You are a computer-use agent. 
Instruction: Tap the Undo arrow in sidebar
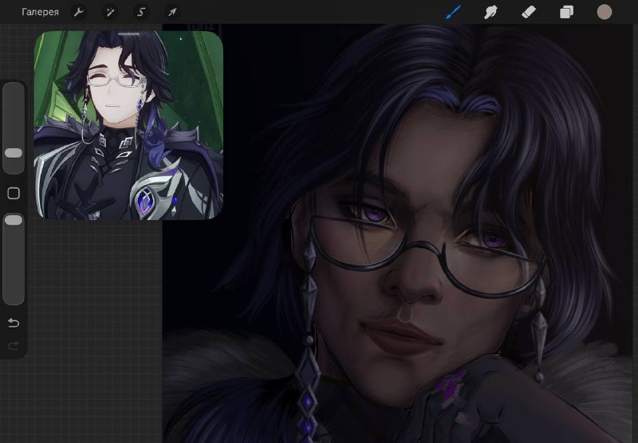click(x=14, y=323)
